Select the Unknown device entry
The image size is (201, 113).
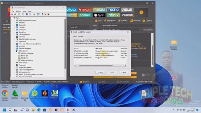coord(27,60)
